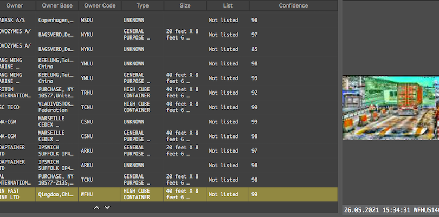This screenshot has width=439, height=217.
Task: Click confidence value 85 in NYKU row
Action: point(254,49)
